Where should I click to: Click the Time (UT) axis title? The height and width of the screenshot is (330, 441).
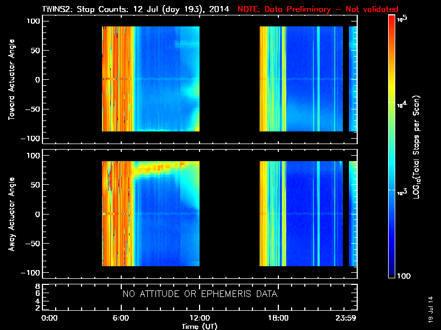tap(200, 326)
